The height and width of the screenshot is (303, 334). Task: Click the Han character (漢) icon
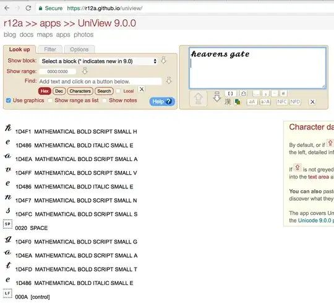point(228,102)
